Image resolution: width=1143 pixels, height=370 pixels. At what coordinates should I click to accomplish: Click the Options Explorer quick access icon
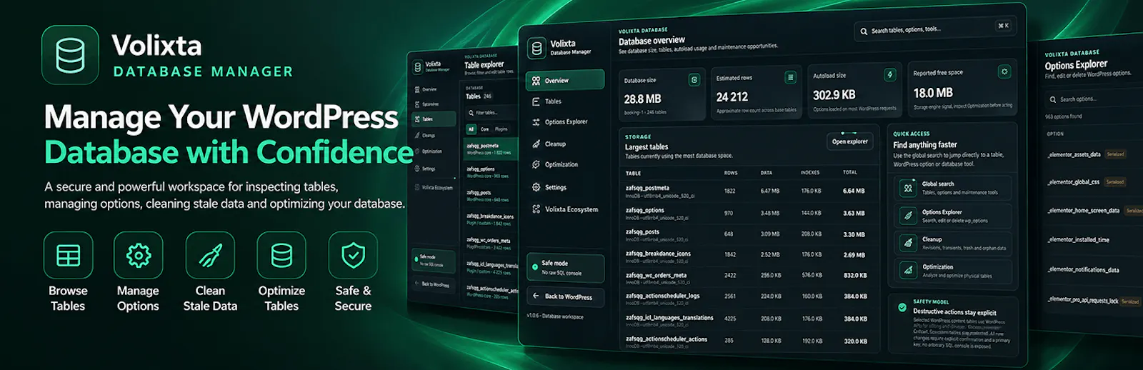coord(908,216)
